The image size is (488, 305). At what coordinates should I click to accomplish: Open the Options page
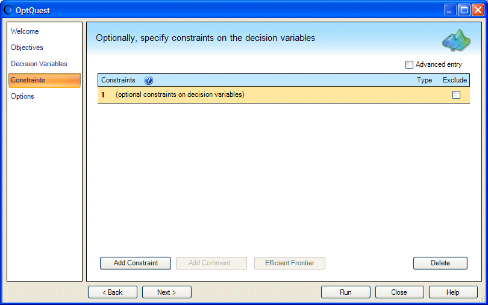22,96
